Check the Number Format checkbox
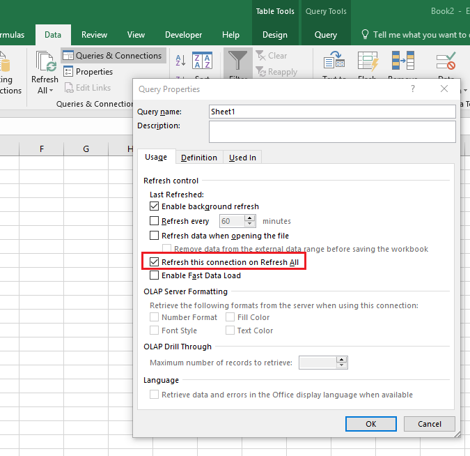The width and height of the screenshot is (470, 456). (154, 317)
